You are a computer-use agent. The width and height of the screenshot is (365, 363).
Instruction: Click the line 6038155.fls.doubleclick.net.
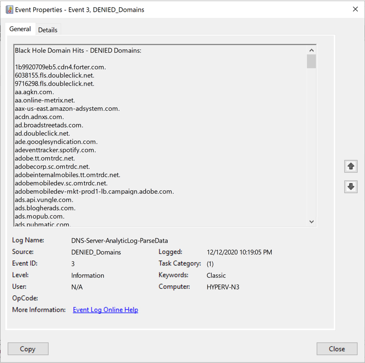(x=54, y=75)
